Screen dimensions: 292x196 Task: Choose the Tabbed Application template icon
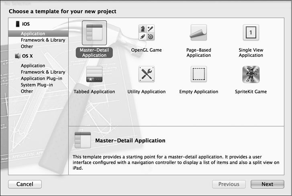(x=94, y=74)
